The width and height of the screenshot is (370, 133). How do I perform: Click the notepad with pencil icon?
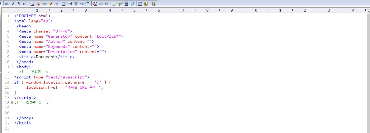[115, 4]
